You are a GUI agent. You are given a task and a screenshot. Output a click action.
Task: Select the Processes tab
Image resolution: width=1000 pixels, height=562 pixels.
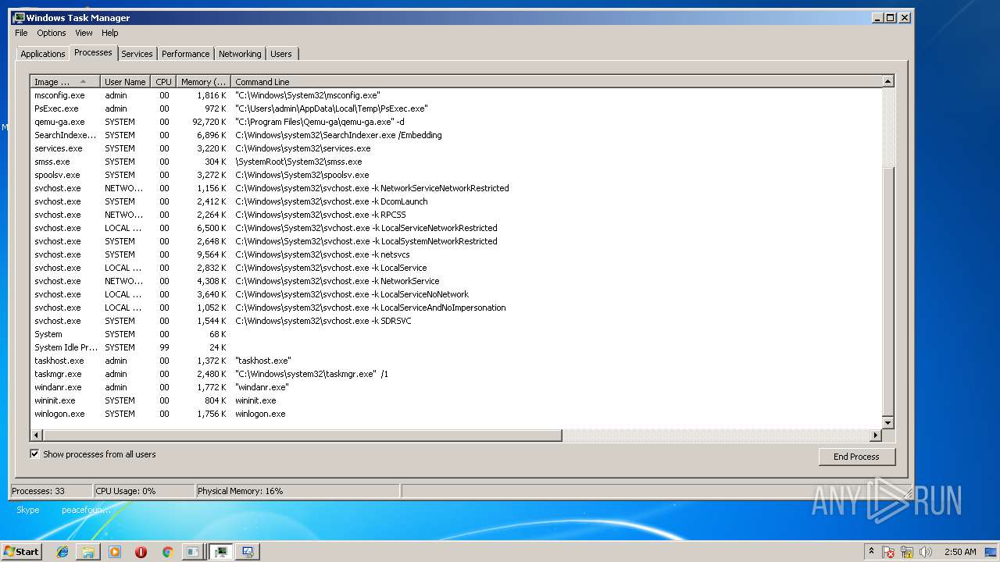click(93, 52)
